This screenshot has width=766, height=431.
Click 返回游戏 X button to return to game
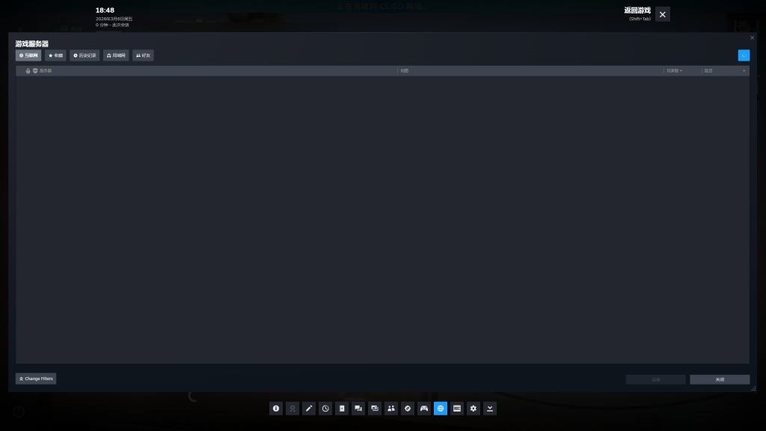(663, 14)
